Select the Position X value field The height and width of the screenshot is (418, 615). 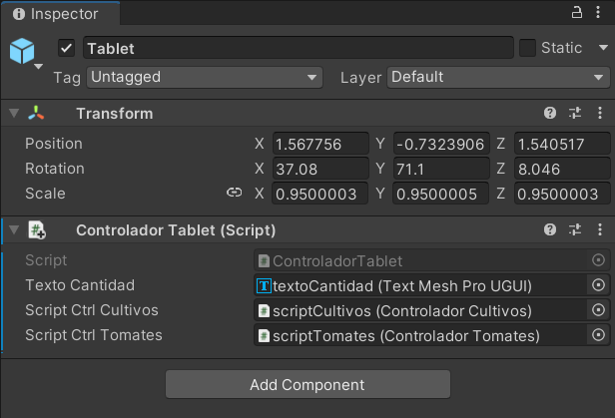[320, 144]
